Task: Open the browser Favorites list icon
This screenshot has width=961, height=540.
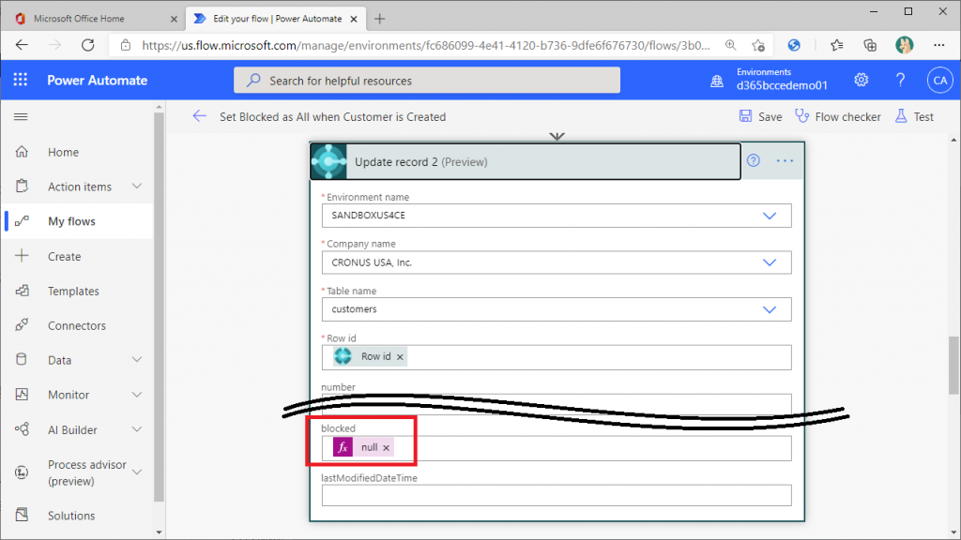Action: [x=836, y=45]
